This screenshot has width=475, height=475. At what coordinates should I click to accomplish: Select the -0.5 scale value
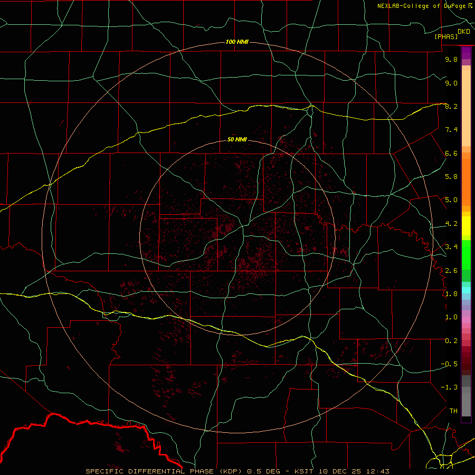pos(449,364)
